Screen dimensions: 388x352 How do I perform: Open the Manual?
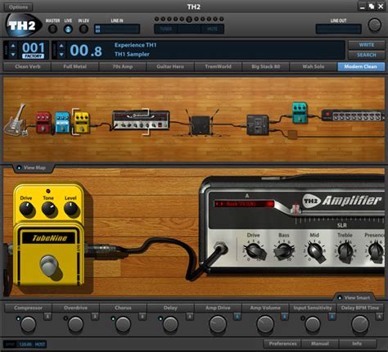pos(320,344)
